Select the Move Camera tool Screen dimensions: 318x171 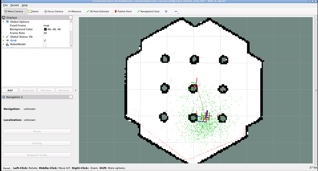click(13, 11)
